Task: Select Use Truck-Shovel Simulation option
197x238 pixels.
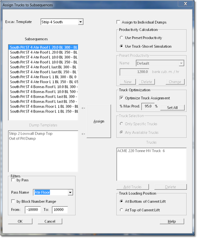Action: coord(121,46)
